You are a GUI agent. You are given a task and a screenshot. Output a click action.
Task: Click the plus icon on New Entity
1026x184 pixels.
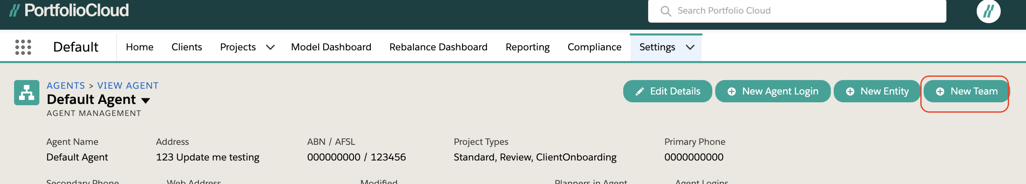(x=850, y=92)
